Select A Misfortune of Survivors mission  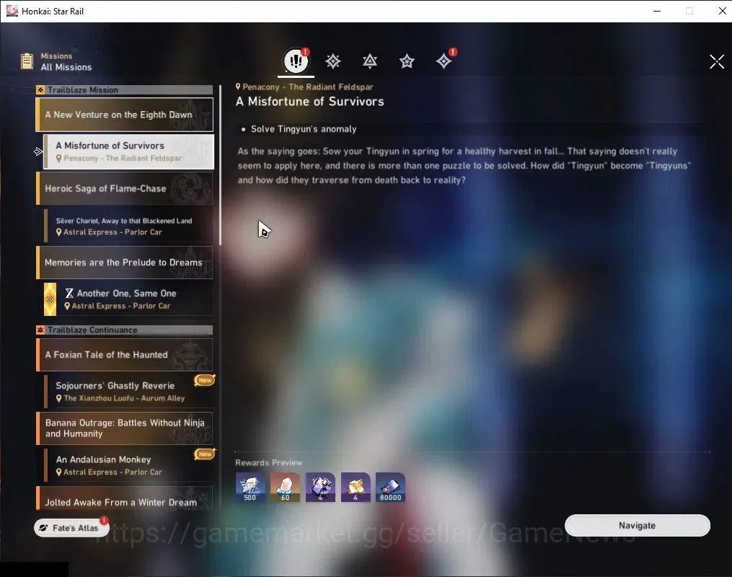point(129,151)
